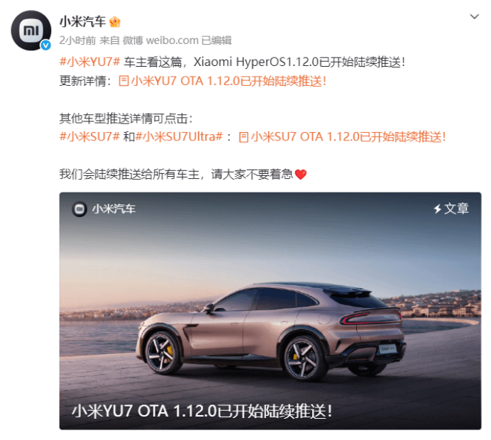The image size is (491, 440).
Task: Open the 小米汽车 account name link
Action: (83, 22)
